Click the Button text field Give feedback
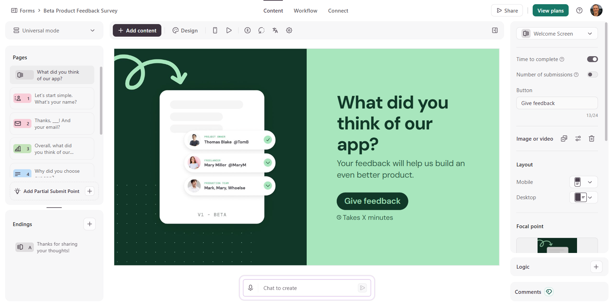Viewport: 613px width, 306px height. [x=557, y=103]
